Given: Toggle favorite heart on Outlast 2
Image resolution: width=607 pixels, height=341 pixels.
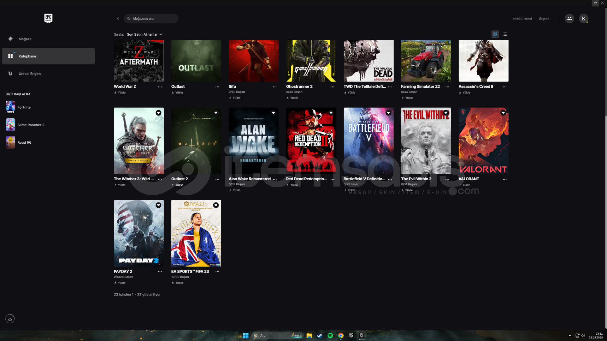Looking at the screenshot, I should pos(216,113).
